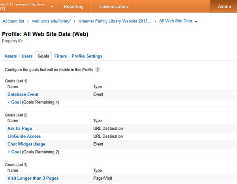Open the Profile Settings tab
The height and width of the screenshot is (184, 237).
(x=87, y=56)
